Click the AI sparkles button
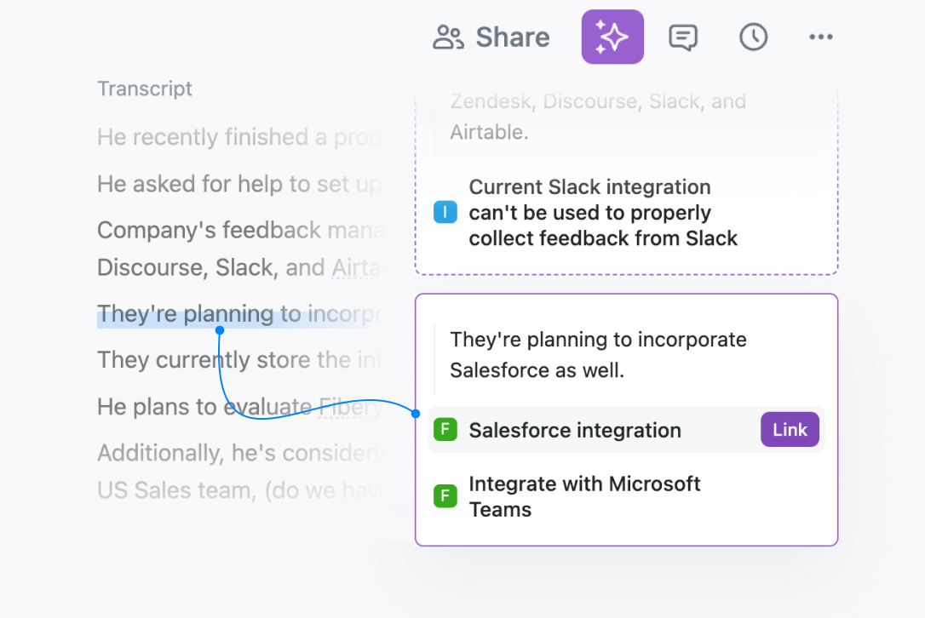This screenshot has width=925, height=618. (x=612, y=37)
